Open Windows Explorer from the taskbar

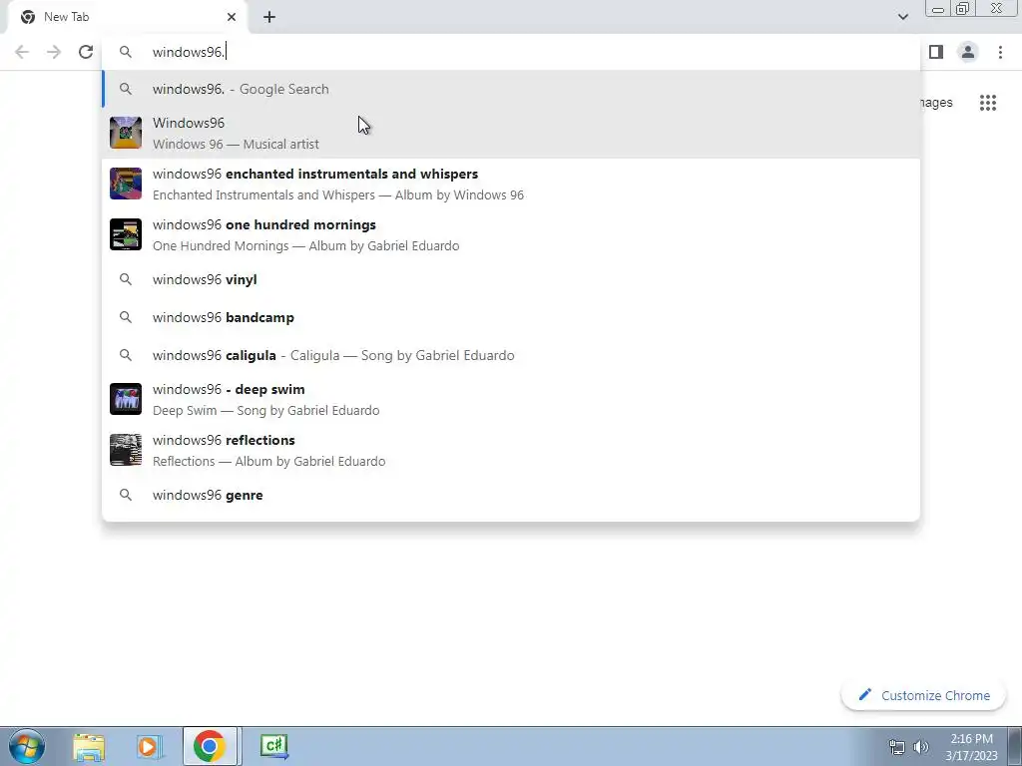(89, 746)
